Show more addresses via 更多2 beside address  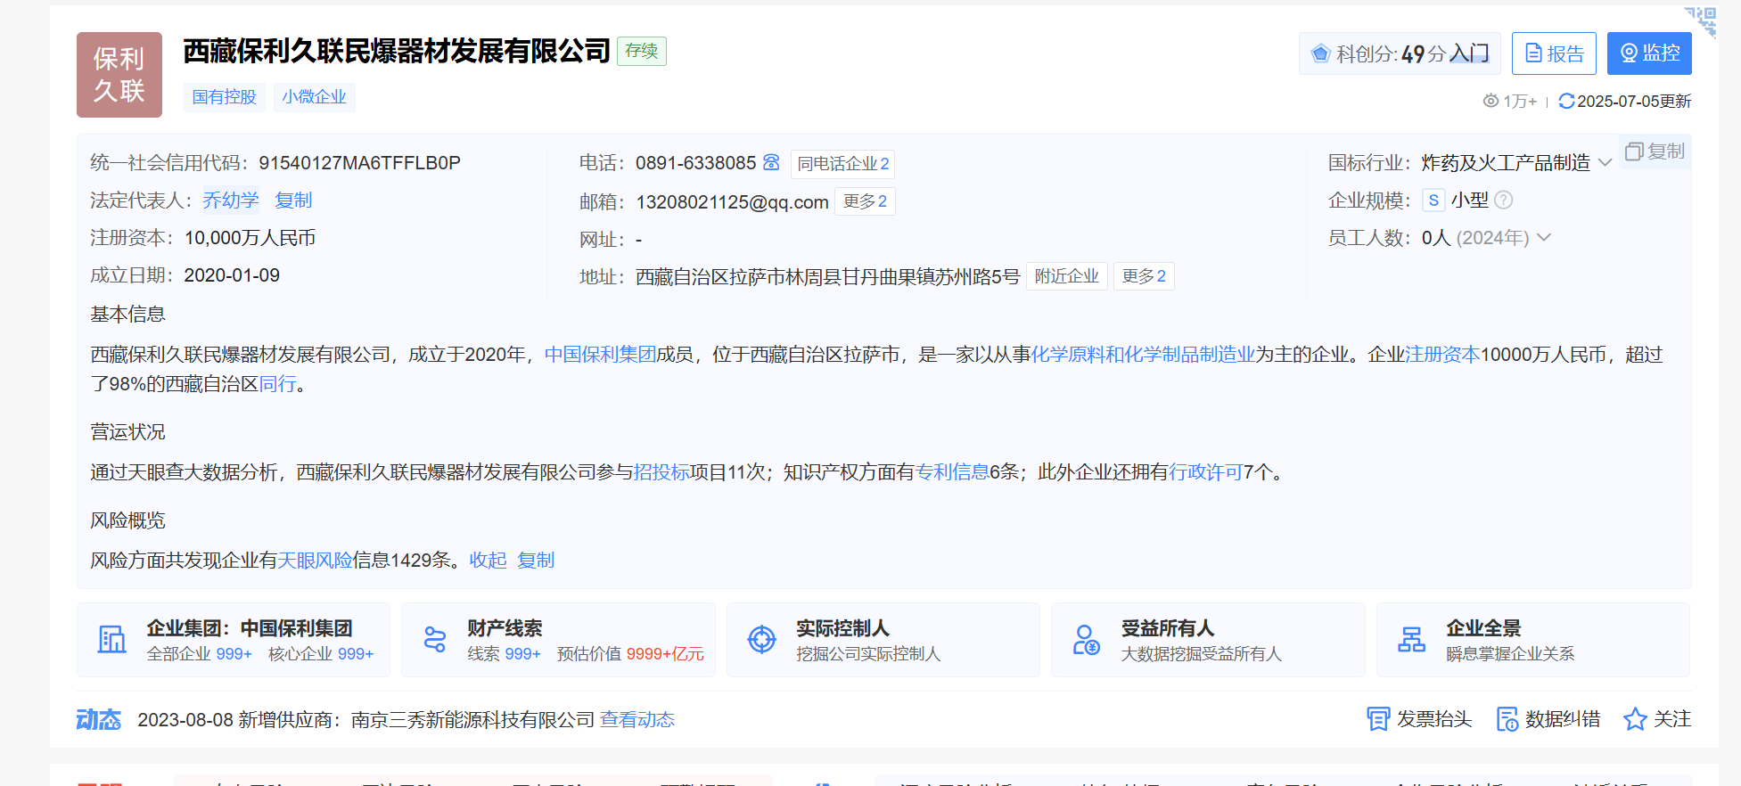pyautogui.click(x=1144, y=276)
